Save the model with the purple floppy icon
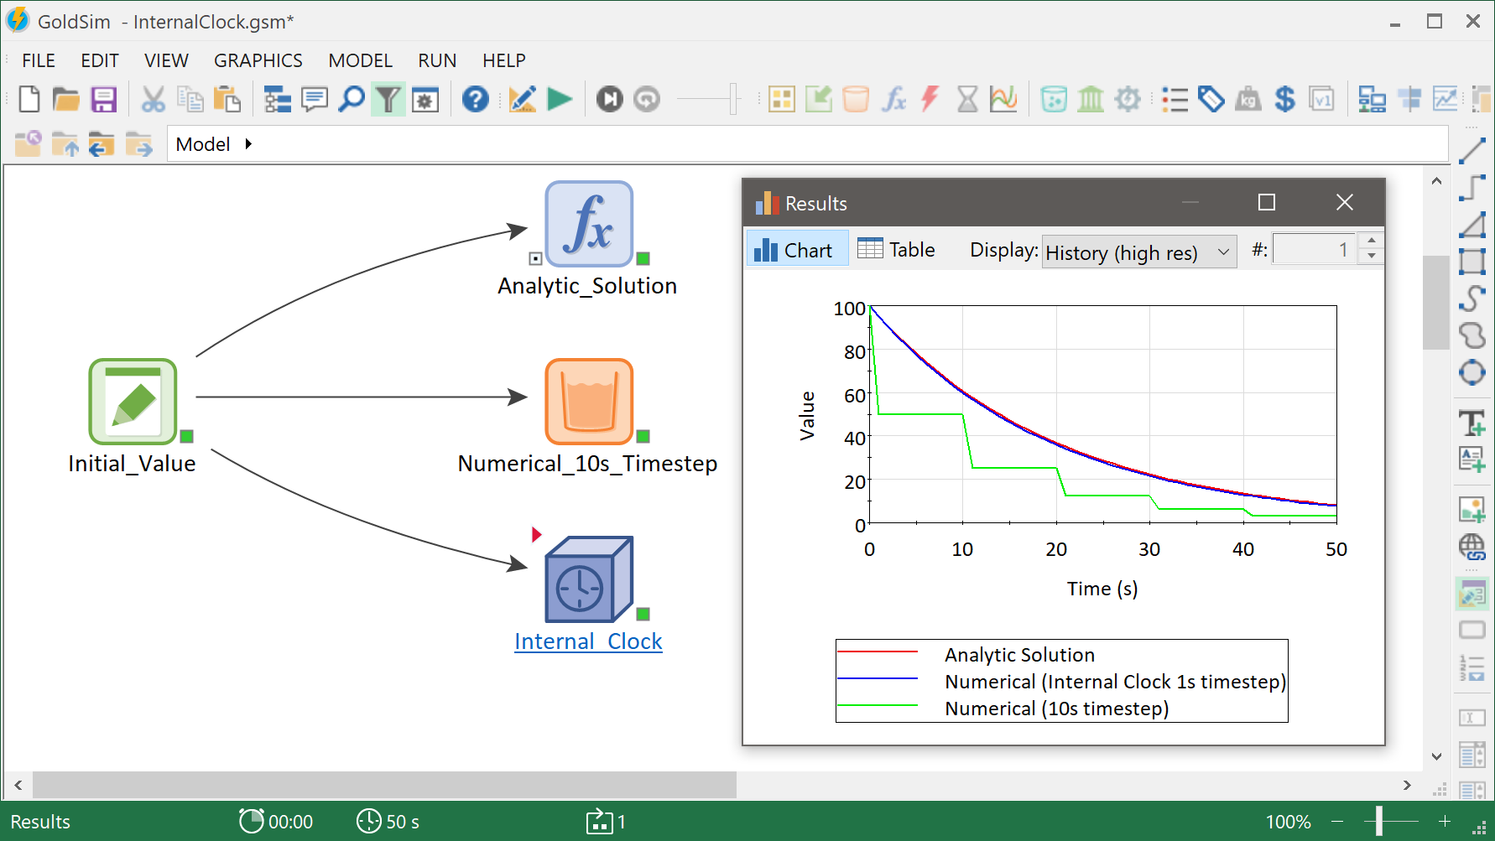Viewport: 1495px width, 841px height. click(x=104, y=99)
